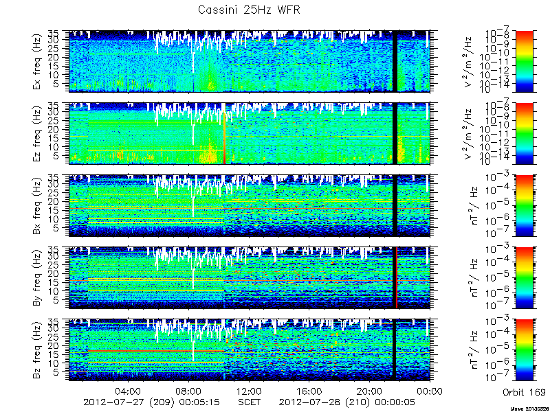Screen dimensions: 550x412
Task: Click the By spectrogram panel
Action: coord(250,278)
